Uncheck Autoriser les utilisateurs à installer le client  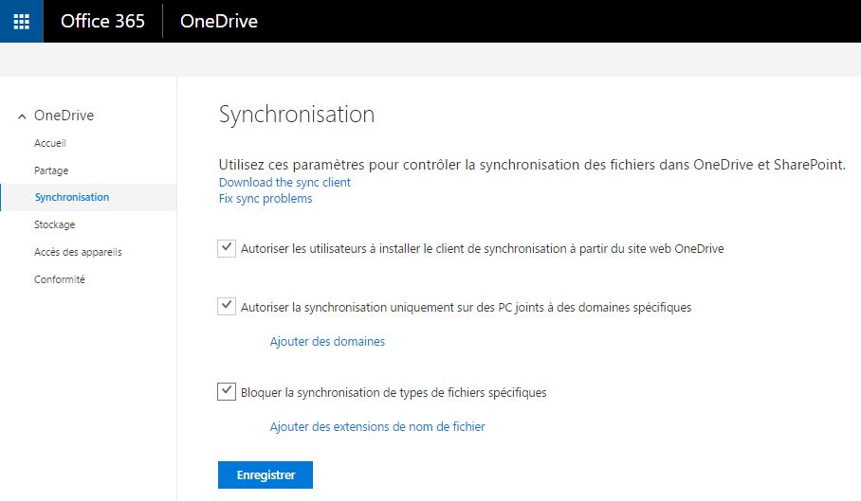[227, 248]
